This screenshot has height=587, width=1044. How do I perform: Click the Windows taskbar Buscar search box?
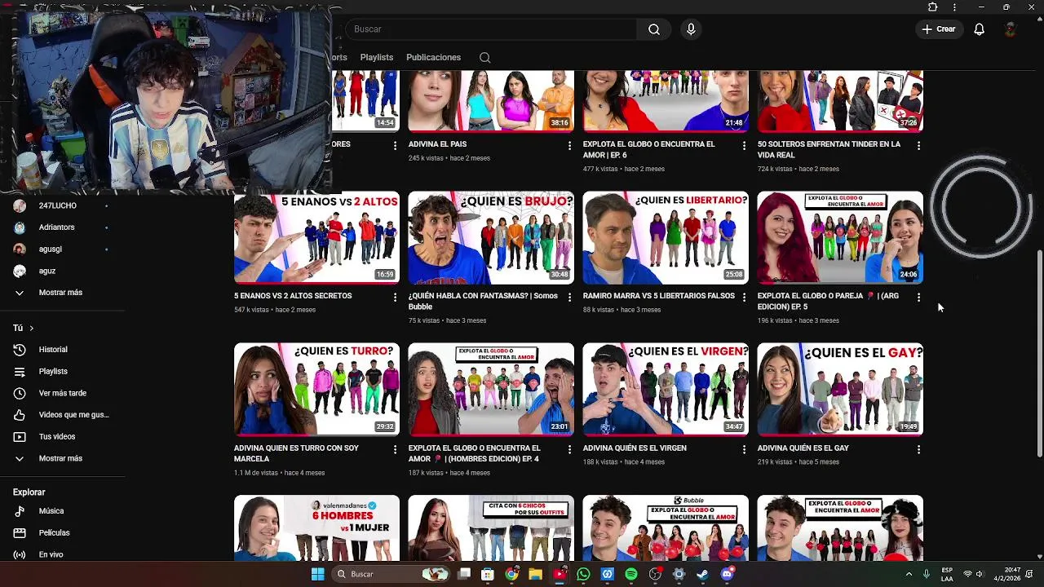[391, 574]
